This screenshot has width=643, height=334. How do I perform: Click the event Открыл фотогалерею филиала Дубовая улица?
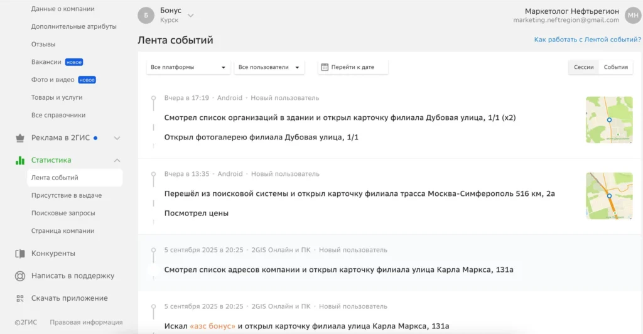[261, 137]
